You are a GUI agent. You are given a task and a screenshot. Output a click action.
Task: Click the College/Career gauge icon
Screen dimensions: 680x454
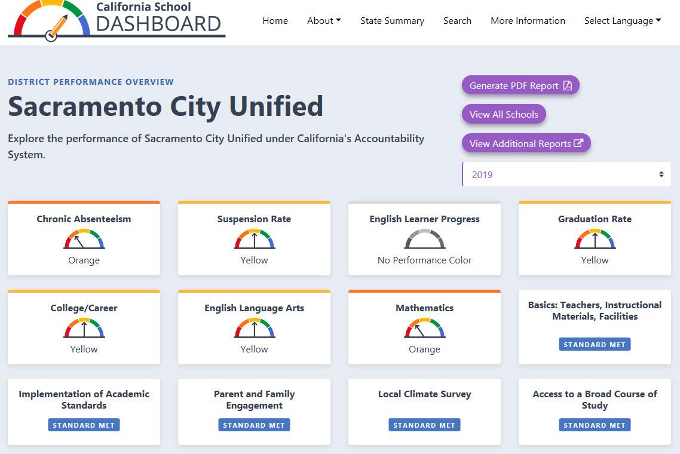point(84,328)
